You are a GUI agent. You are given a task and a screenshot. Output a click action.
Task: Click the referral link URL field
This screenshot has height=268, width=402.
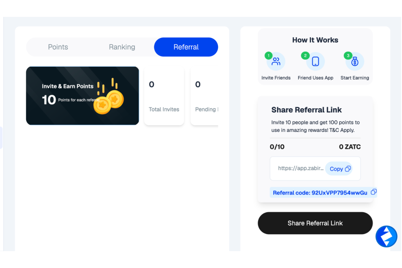click(315, 169)
